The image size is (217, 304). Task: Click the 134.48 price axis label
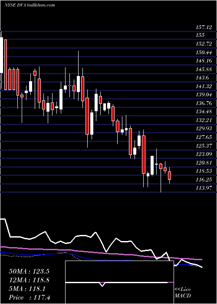(x=204, y=112)
